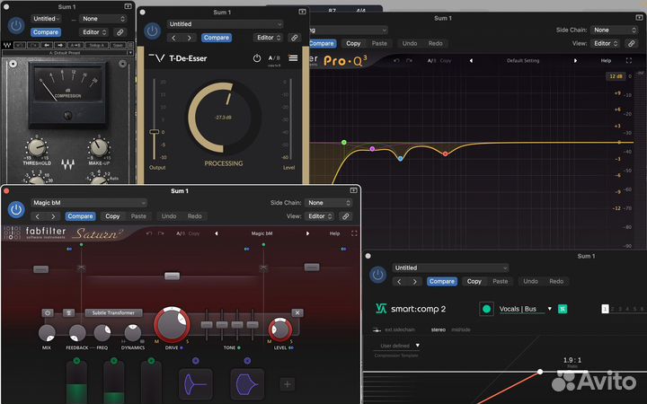Add a modulation source with plus button
This screenshot has width=647, height=404.
click(288, 384)
